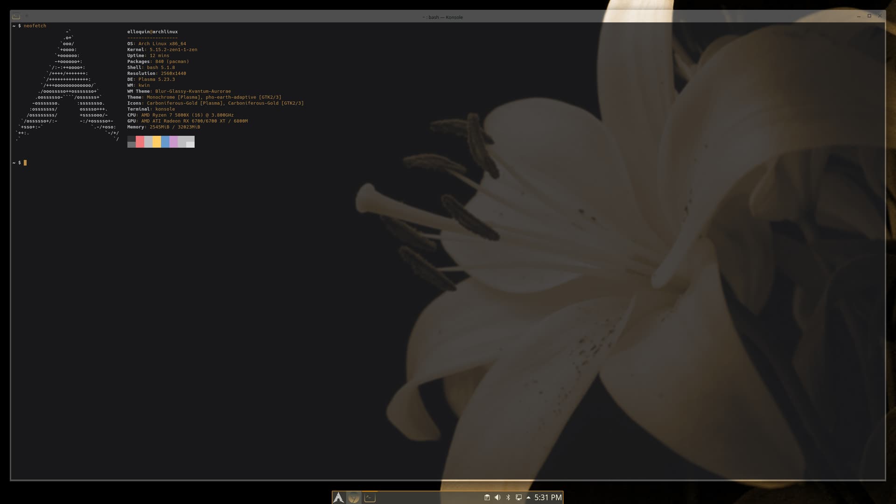Select the Konsole task in the taskbar
Image resolution: width=896 pixels, height=504 pixels.
pos(370,497)
